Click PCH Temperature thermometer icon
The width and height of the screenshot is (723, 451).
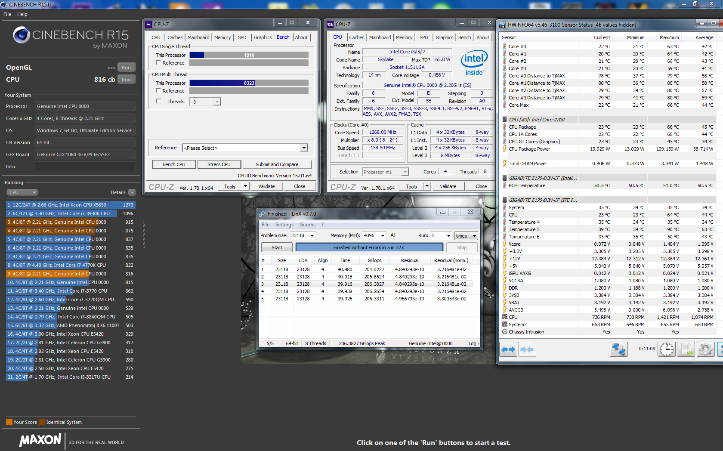point(505,185)
